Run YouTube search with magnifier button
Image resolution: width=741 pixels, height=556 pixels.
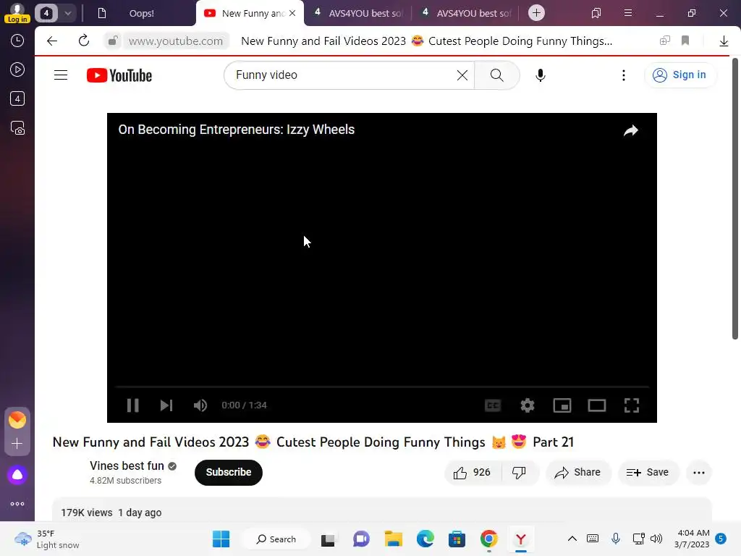(496, 75)
